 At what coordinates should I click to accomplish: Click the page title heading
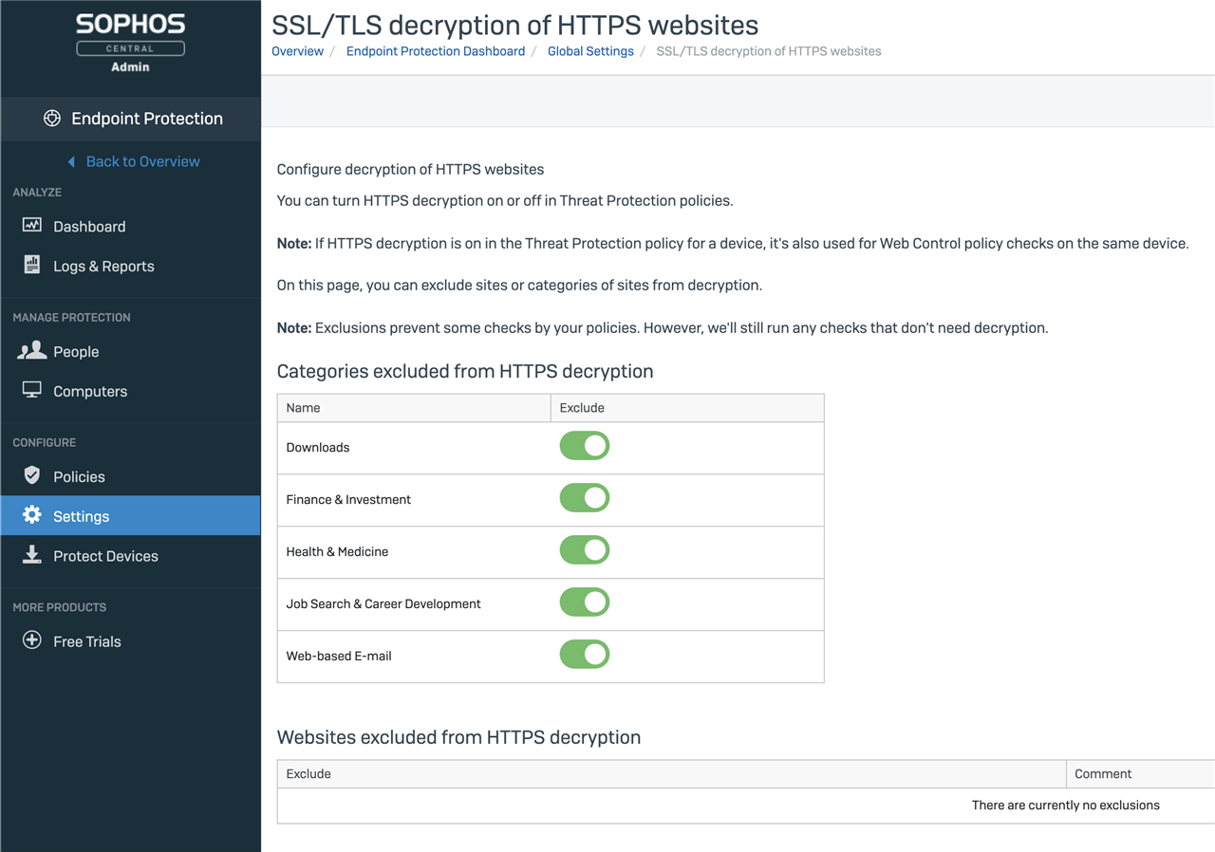[515, 25]
